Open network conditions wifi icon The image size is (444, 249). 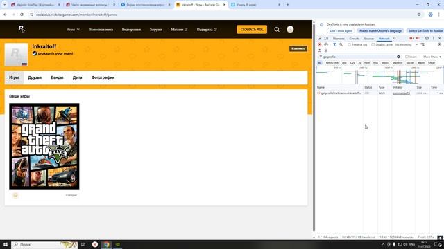(422, 44)
